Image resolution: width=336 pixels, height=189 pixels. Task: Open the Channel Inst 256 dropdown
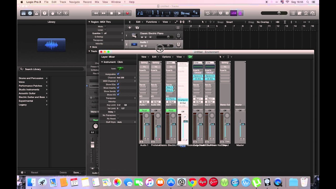(126, 78)
